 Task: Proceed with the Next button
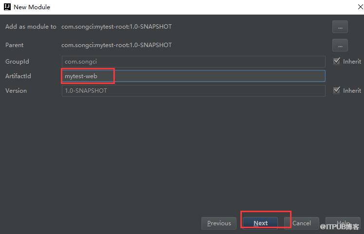(x=260, y=223)
